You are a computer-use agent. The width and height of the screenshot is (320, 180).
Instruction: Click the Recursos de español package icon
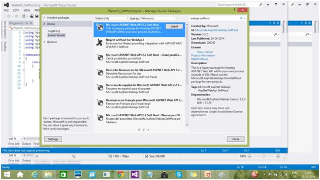pos(100,88)
